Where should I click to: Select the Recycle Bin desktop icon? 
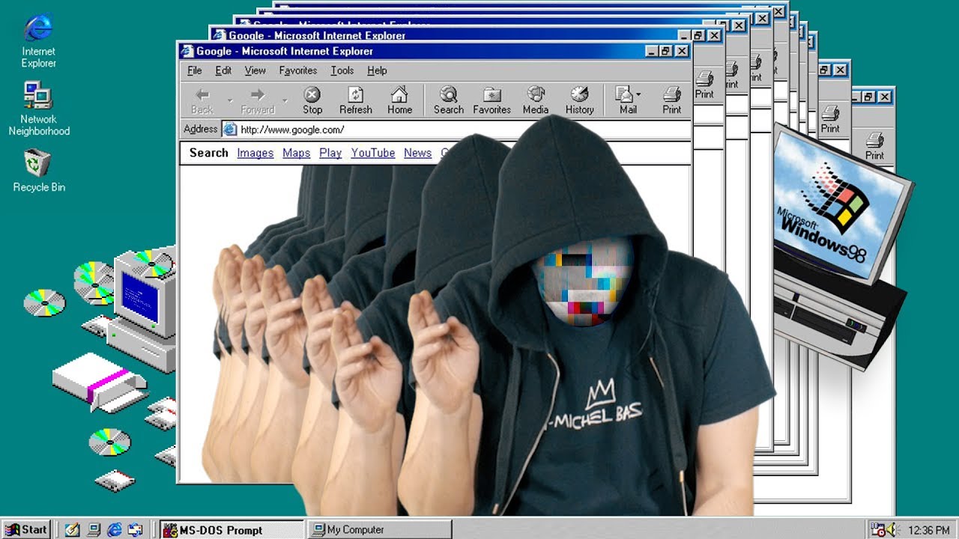pyautogui.click(x=39, y=171)
